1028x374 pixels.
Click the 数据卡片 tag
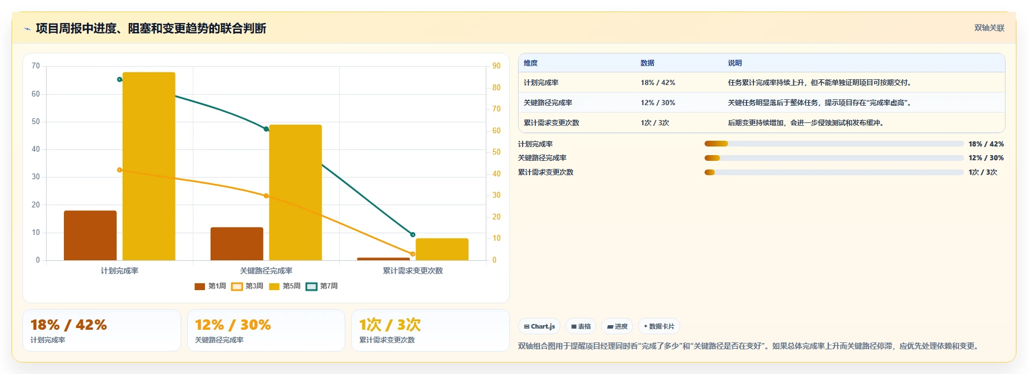tap(659, 326)
